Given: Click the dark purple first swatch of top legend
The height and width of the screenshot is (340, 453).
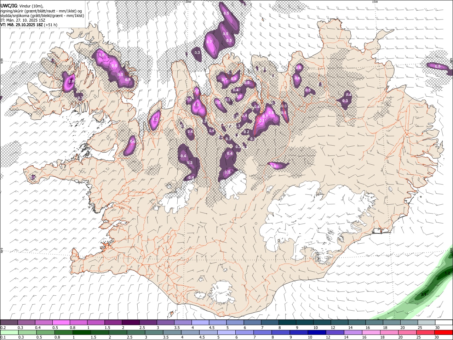Looking at the screenshot, I should pyautogui.click(x=9, y=322).
